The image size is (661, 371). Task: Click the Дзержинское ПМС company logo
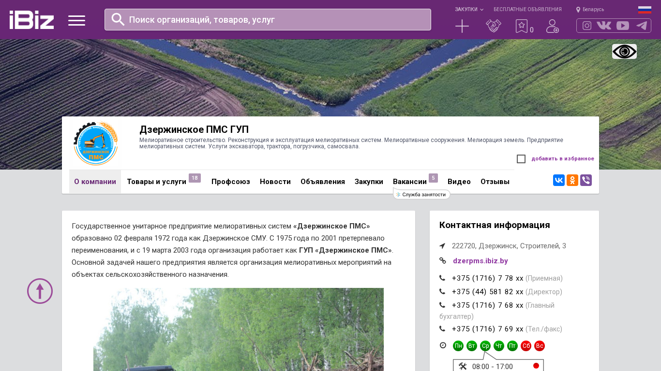(95, 143)
